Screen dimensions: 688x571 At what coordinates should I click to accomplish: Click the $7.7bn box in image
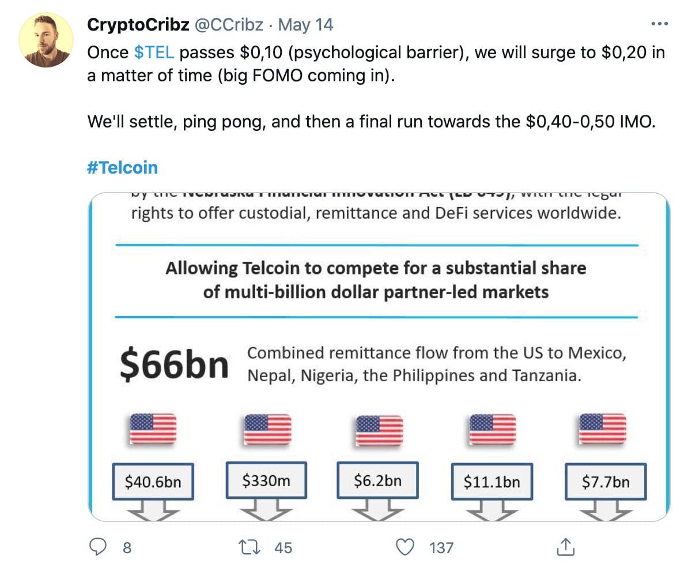[x=606, y=482]
